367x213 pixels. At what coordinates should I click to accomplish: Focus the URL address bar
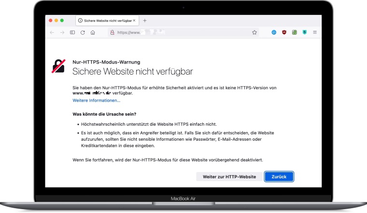pos(183,32)
